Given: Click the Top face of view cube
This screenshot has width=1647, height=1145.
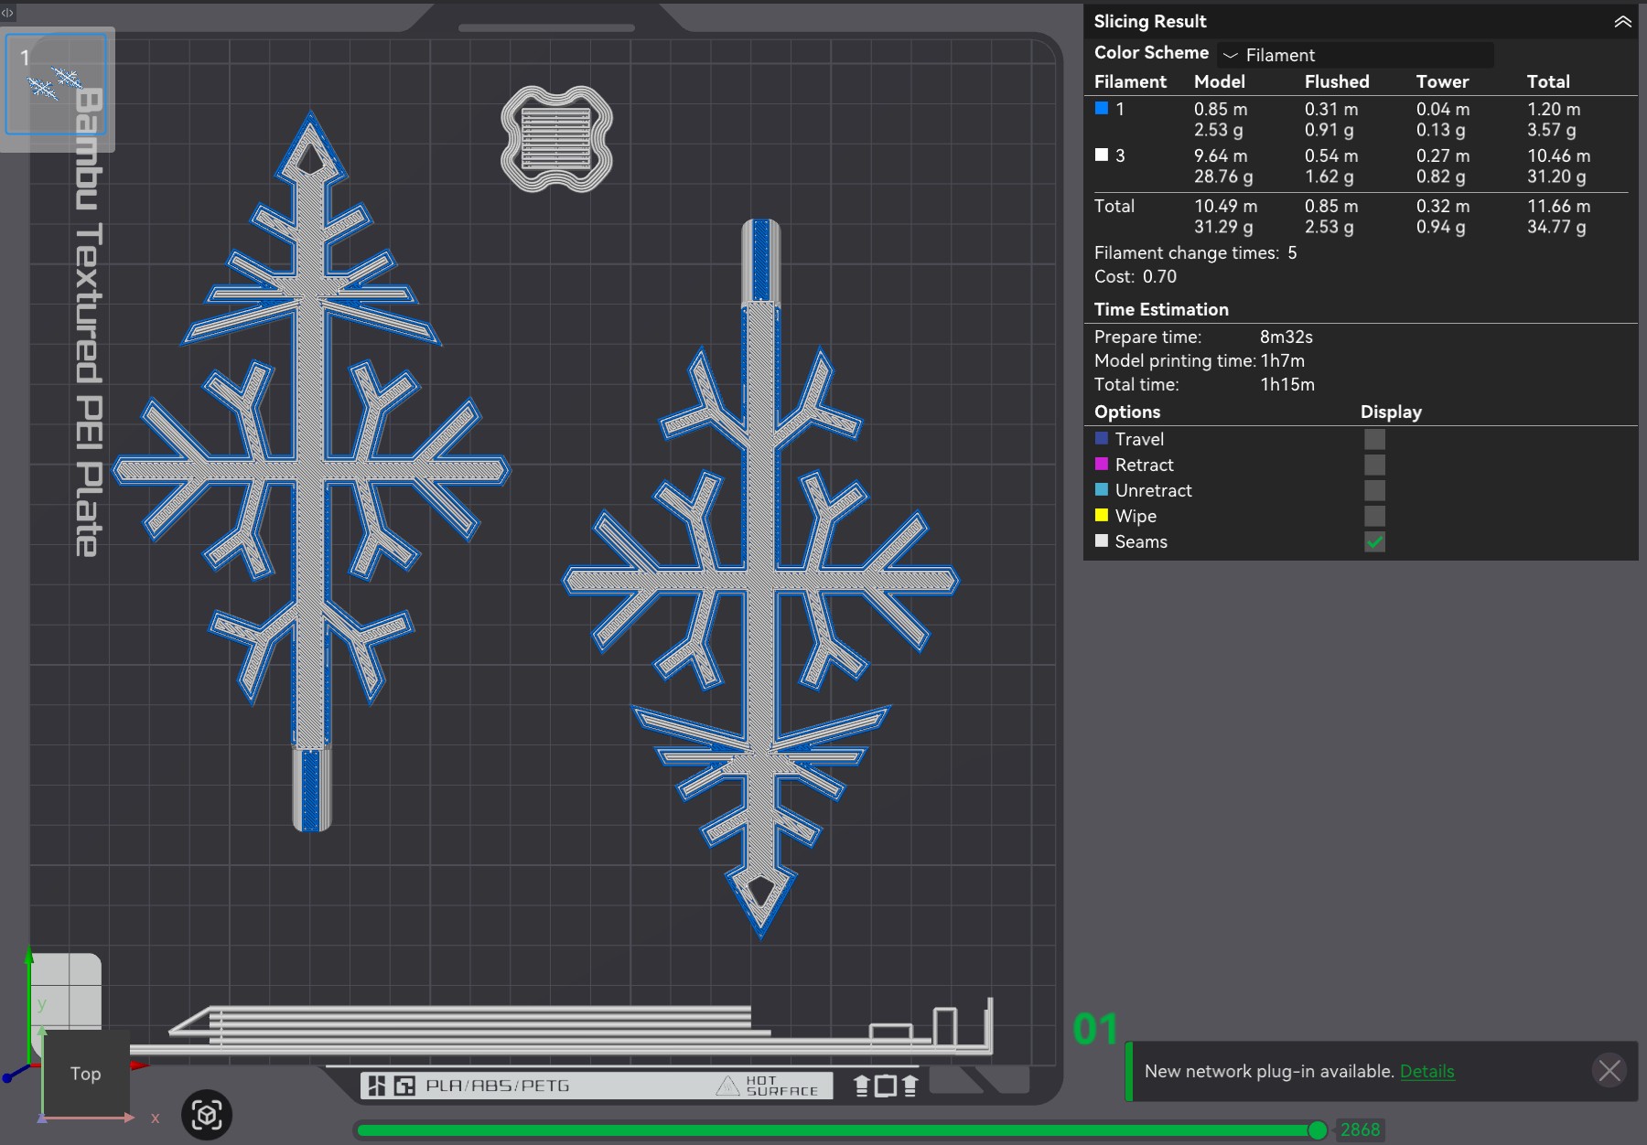Looking at the screenshot, I should [x=86, y=1074].
